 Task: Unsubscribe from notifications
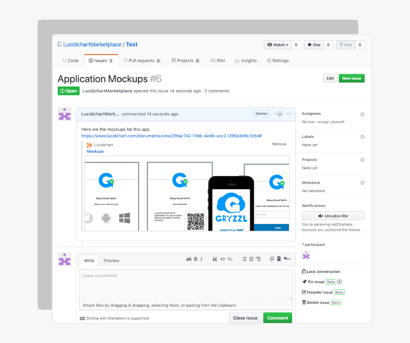click(333, 216)
